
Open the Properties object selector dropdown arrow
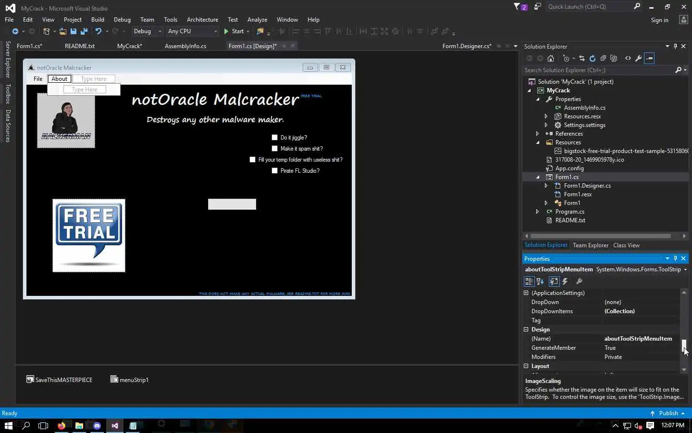(x=685, y=269)
